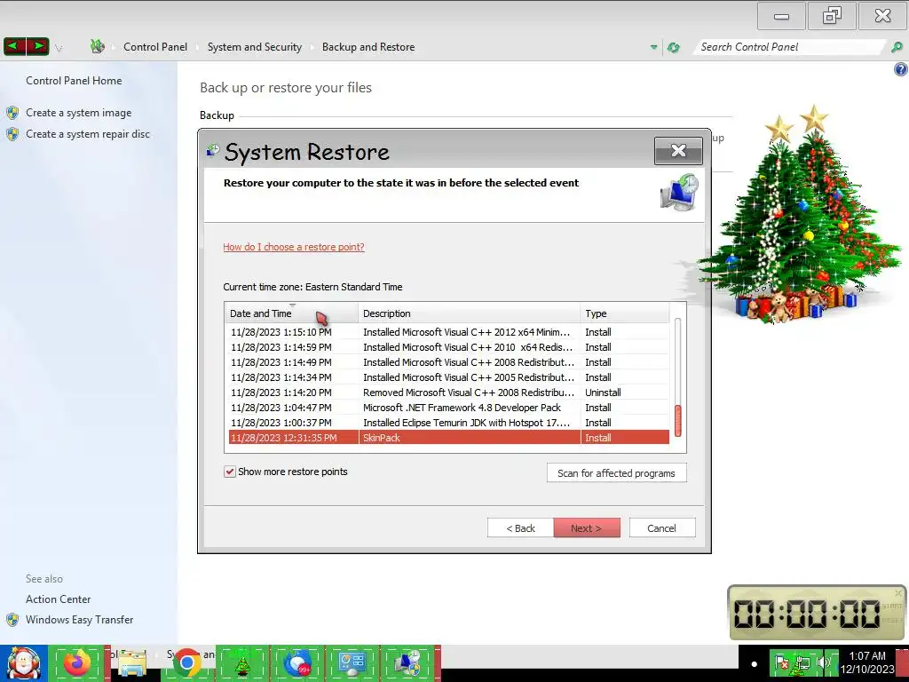Open the recent pages dropdown beside the arrows
This screenshot has width=909, height=682.
tap(59, 48)
